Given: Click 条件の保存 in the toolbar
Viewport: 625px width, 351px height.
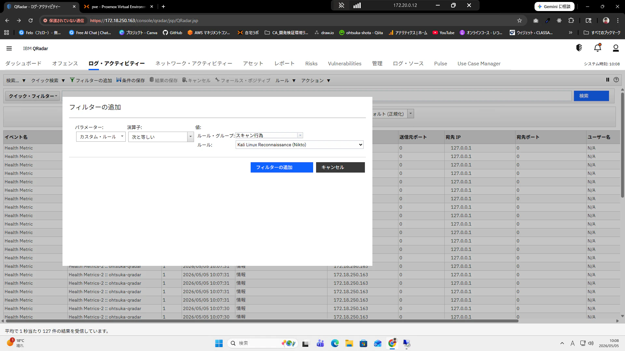Looking at the screenshot, I should tap(131, 80).
